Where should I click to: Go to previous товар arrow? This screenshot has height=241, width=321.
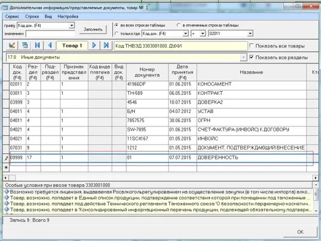click(x=50, y=46)
